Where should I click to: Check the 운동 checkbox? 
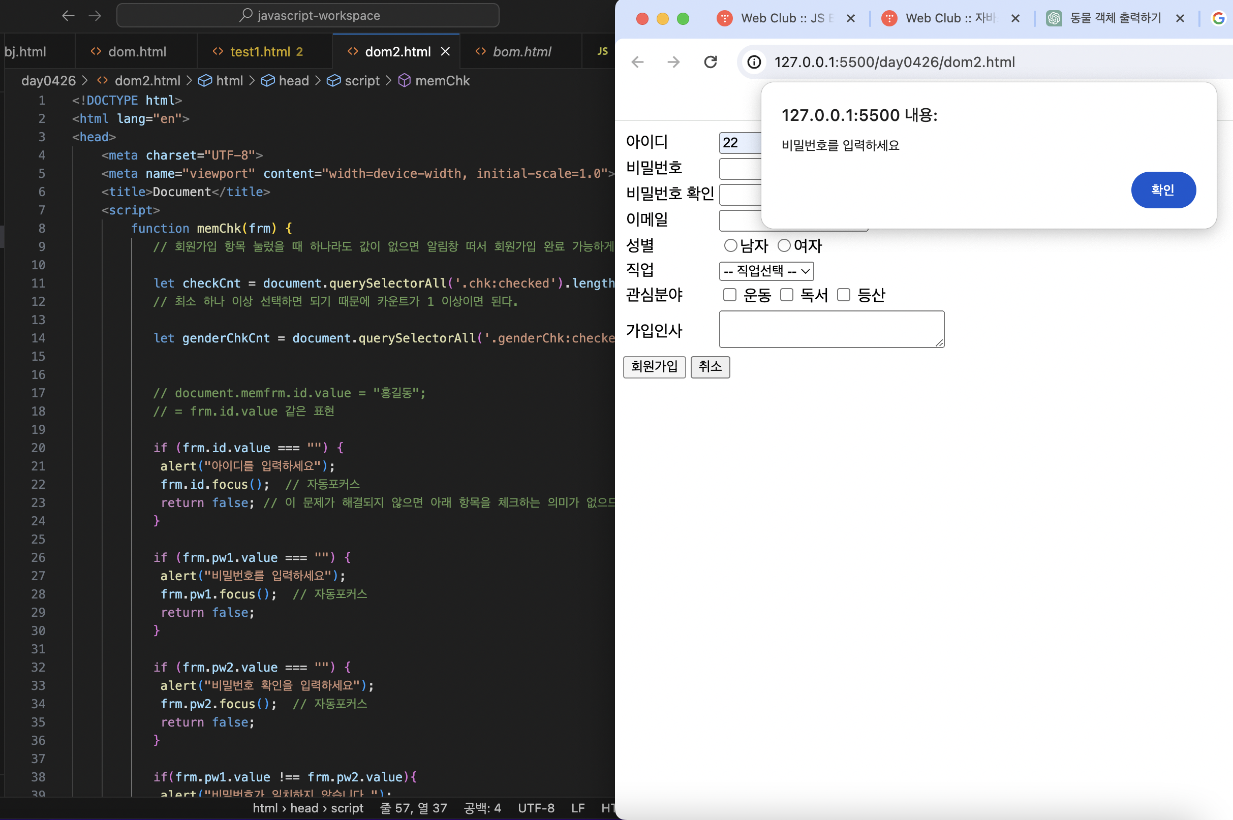(x=729, y=295)
